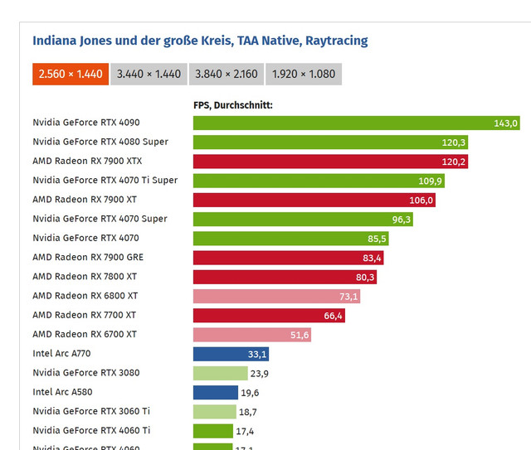Click the Nvidia GeForce RTX 4070 label
This screenshot has height=450, width=531.
tap(85, 238)
